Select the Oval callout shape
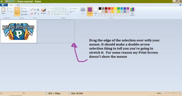The width and height of the screenshot is (182, 96). tap(63, 14)
